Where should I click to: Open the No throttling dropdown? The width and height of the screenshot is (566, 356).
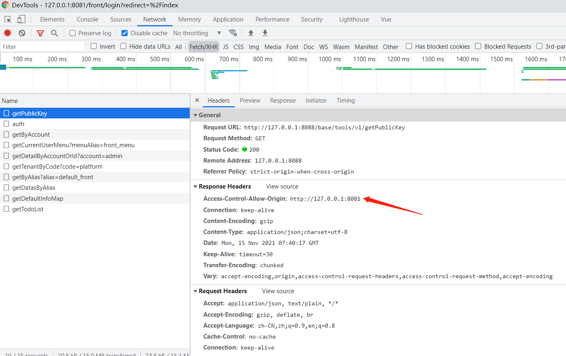197,33
